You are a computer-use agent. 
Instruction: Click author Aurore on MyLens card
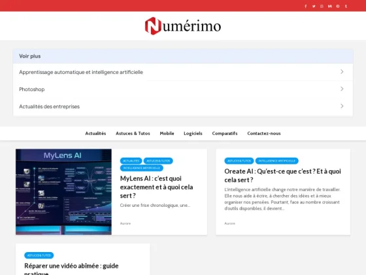pos(125,223)
